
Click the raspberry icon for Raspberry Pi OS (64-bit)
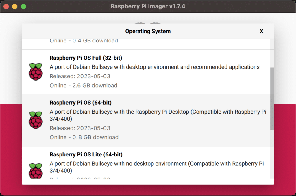click(x=36, y=120)
